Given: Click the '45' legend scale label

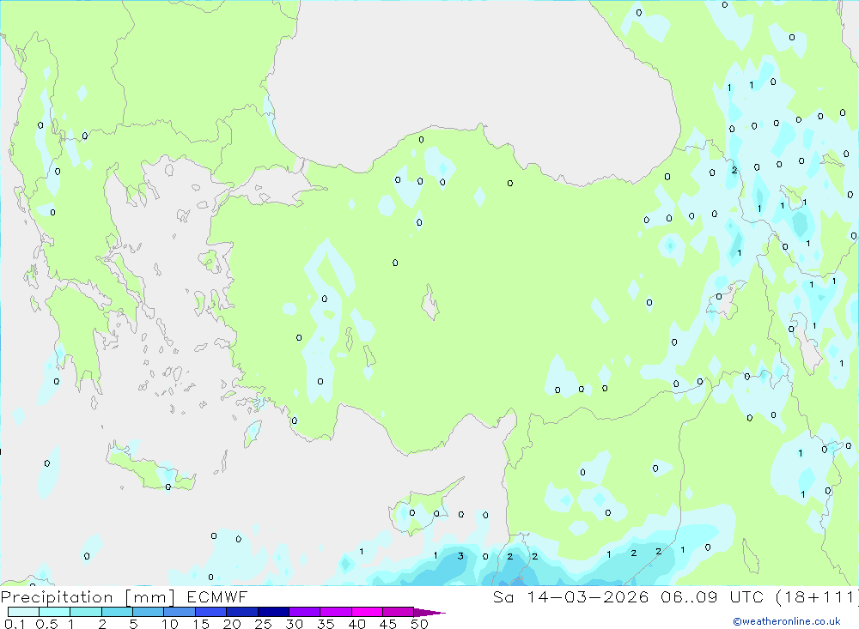Looking at the screenshot, I should [x=388, y=624].
